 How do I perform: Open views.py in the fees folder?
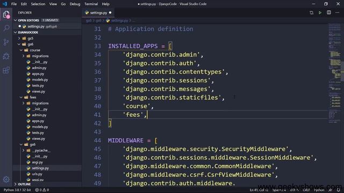38,138
